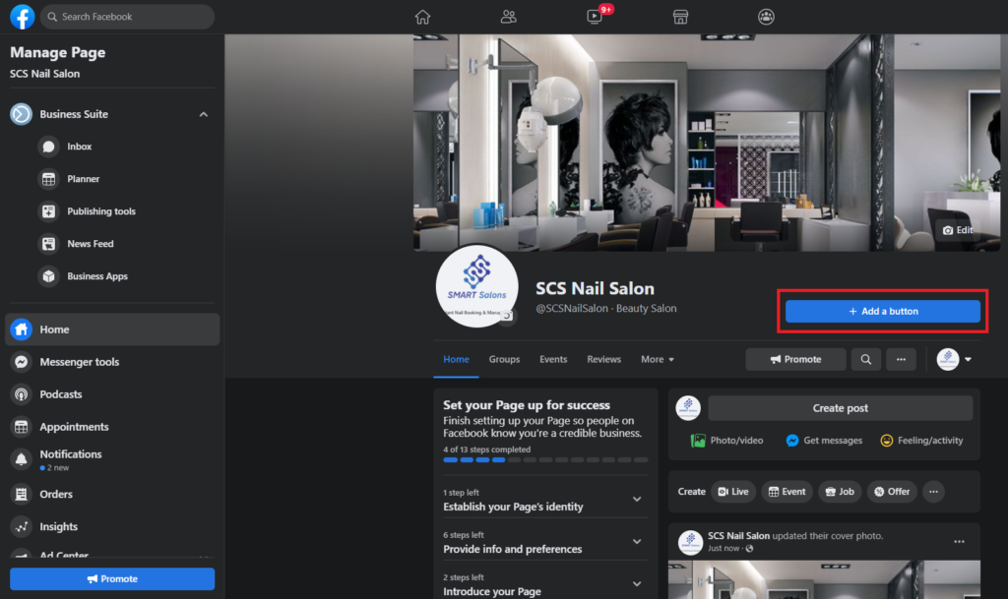Open the page more options ellipsis button
The height and width of the screenshot is (599, 1008).
(x=902, y=360)
